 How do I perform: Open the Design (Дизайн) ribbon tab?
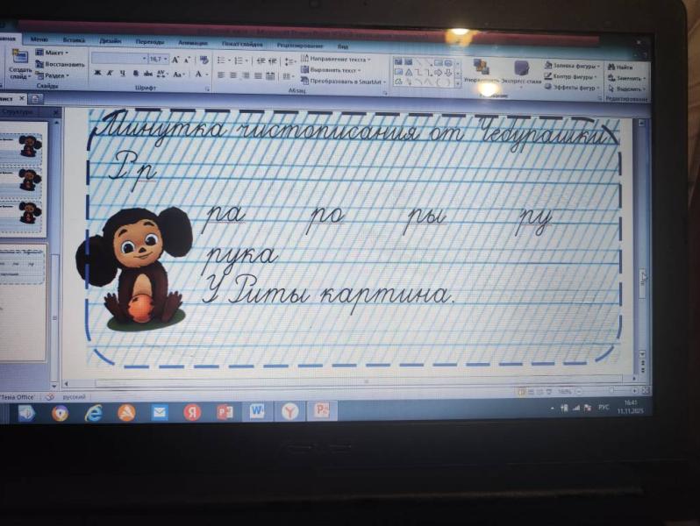click(x=111, y=40)
